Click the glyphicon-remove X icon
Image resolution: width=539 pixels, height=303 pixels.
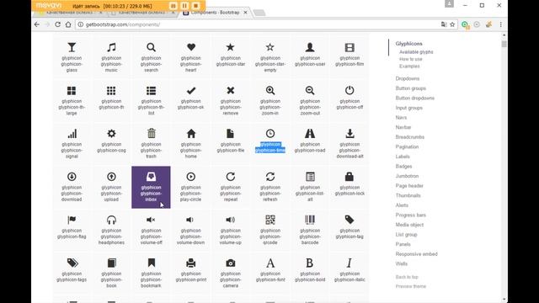click(230, 90)
